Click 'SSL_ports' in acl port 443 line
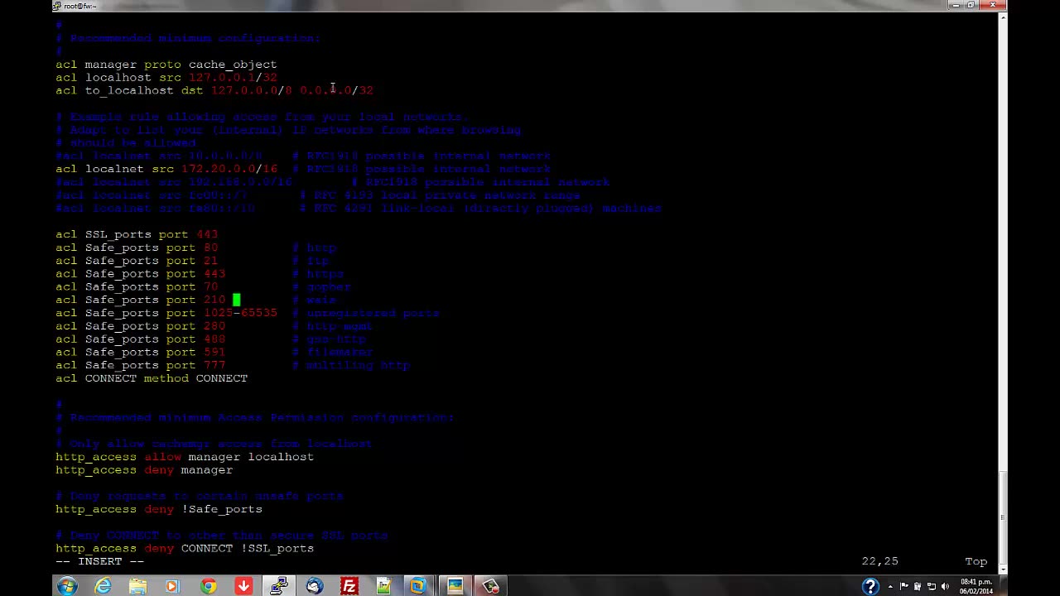Screen dimensions: 1060x596 118,234
